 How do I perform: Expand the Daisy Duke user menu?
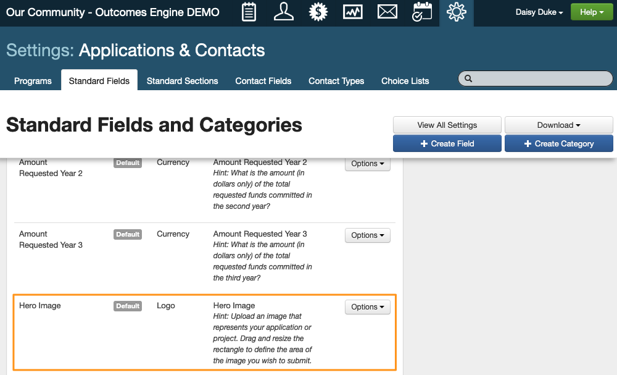point(539,12)
